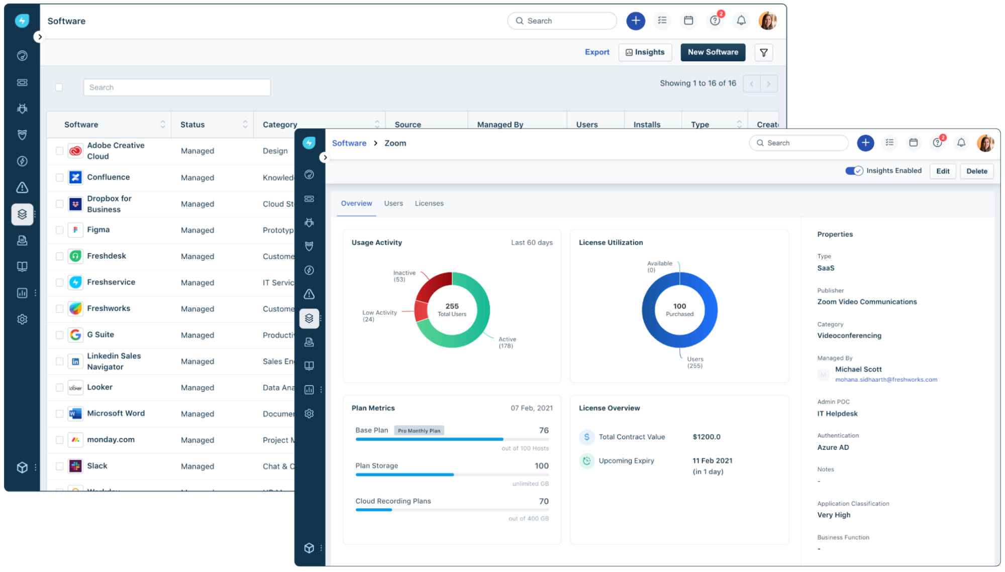Click the software list search field
Viewport: 1005px width, 572px height.
click(x=177, y=87)
